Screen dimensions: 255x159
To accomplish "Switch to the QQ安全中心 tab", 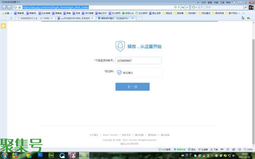I will (x=115, y=18).
